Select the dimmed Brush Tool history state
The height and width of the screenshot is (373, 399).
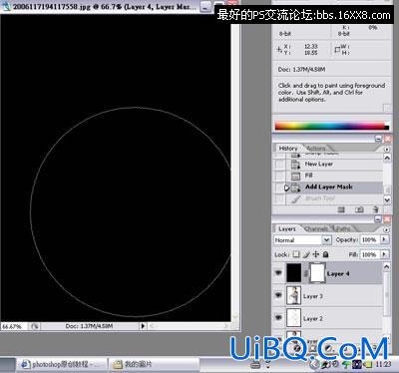click(x=334, y=198)
